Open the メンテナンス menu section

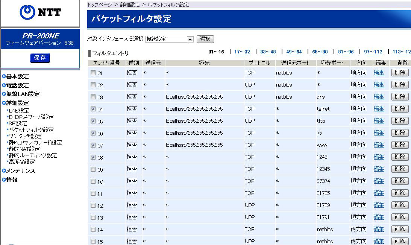point(20,171)
